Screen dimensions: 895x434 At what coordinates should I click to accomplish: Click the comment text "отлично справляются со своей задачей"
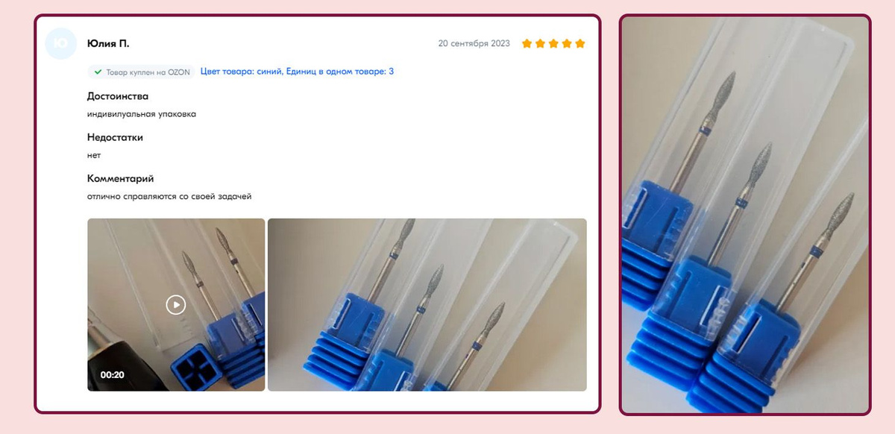pos(170,197)
